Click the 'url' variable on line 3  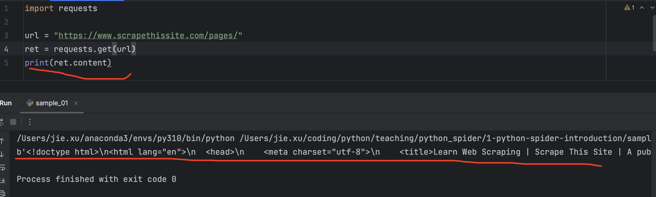click(32, 35)
